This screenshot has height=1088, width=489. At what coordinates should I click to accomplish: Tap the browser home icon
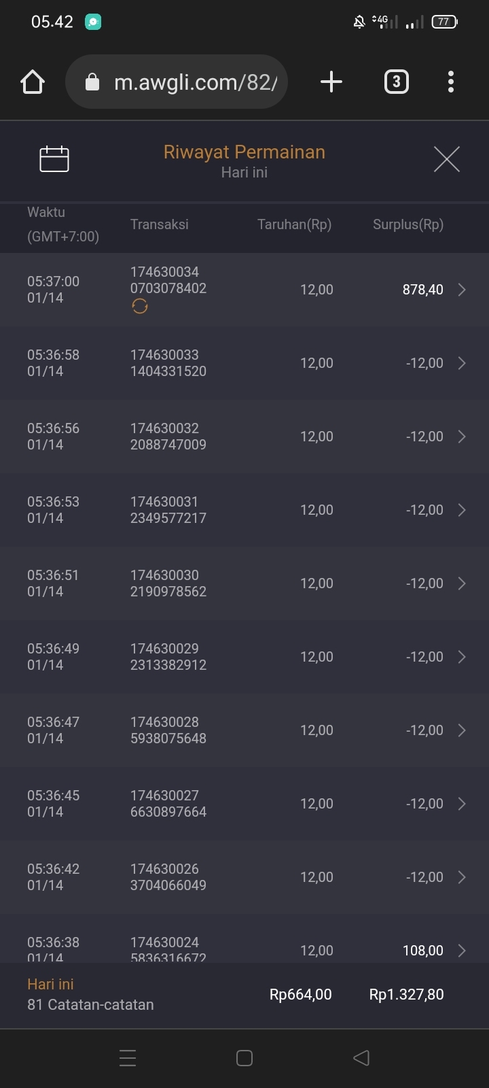33,82
